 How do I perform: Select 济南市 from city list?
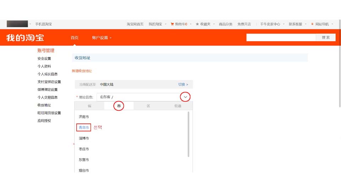(84, 117)
